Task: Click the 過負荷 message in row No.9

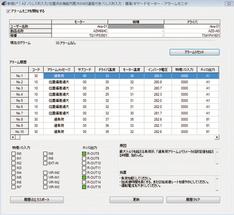Action: coord(59,126)
